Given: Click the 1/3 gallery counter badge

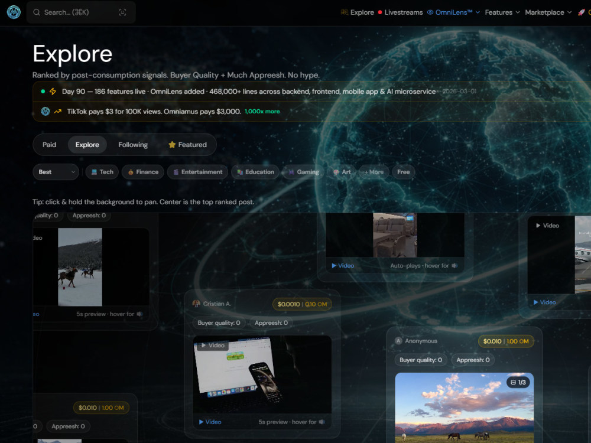Looking at the screenshot, I should tap(518, 382).
